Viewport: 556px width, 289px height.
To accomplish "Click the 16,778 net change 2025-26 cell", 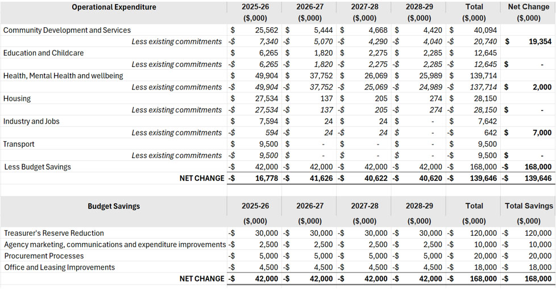I will (x=267, y=178).
